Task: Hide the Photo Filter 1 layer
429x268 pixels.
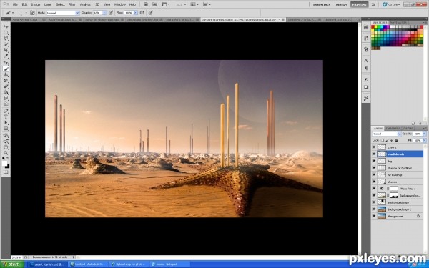Action: pos(374,189)
